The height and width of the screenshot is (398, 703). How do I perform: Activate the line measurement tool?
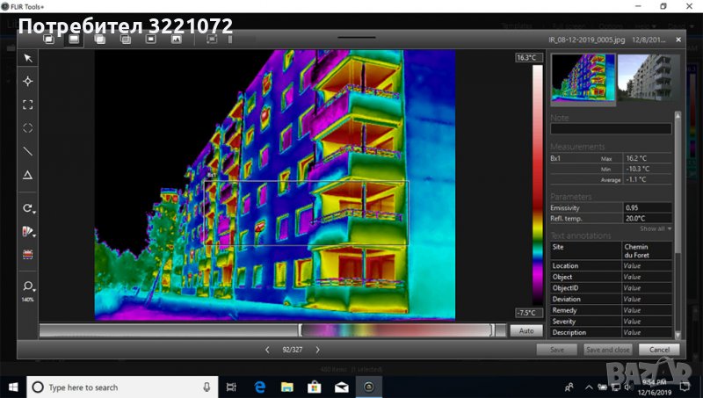click(x=28, y=152)
